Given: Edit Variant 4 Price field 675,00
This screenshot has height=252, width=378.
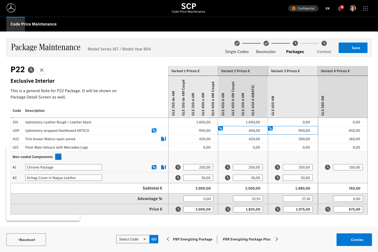Looking at the screenshot, I should (348, 209).
